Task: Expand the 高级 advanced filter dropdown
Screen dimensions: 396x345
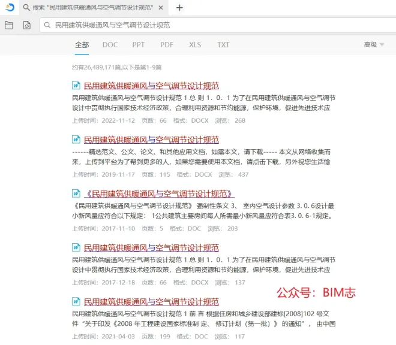Action: pyautogui.click(x=374, y=44)
